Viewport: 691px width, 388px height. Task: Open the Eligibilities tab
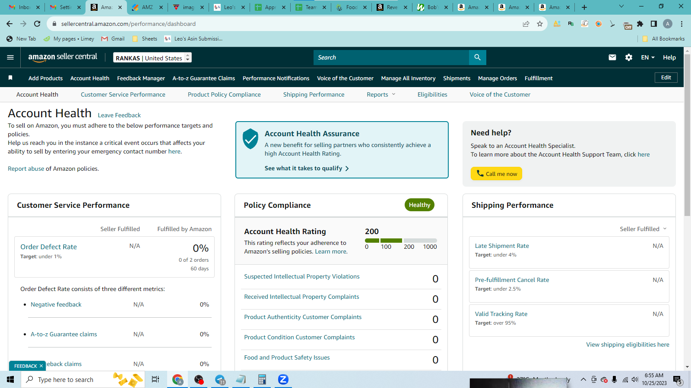click(432, 94)
